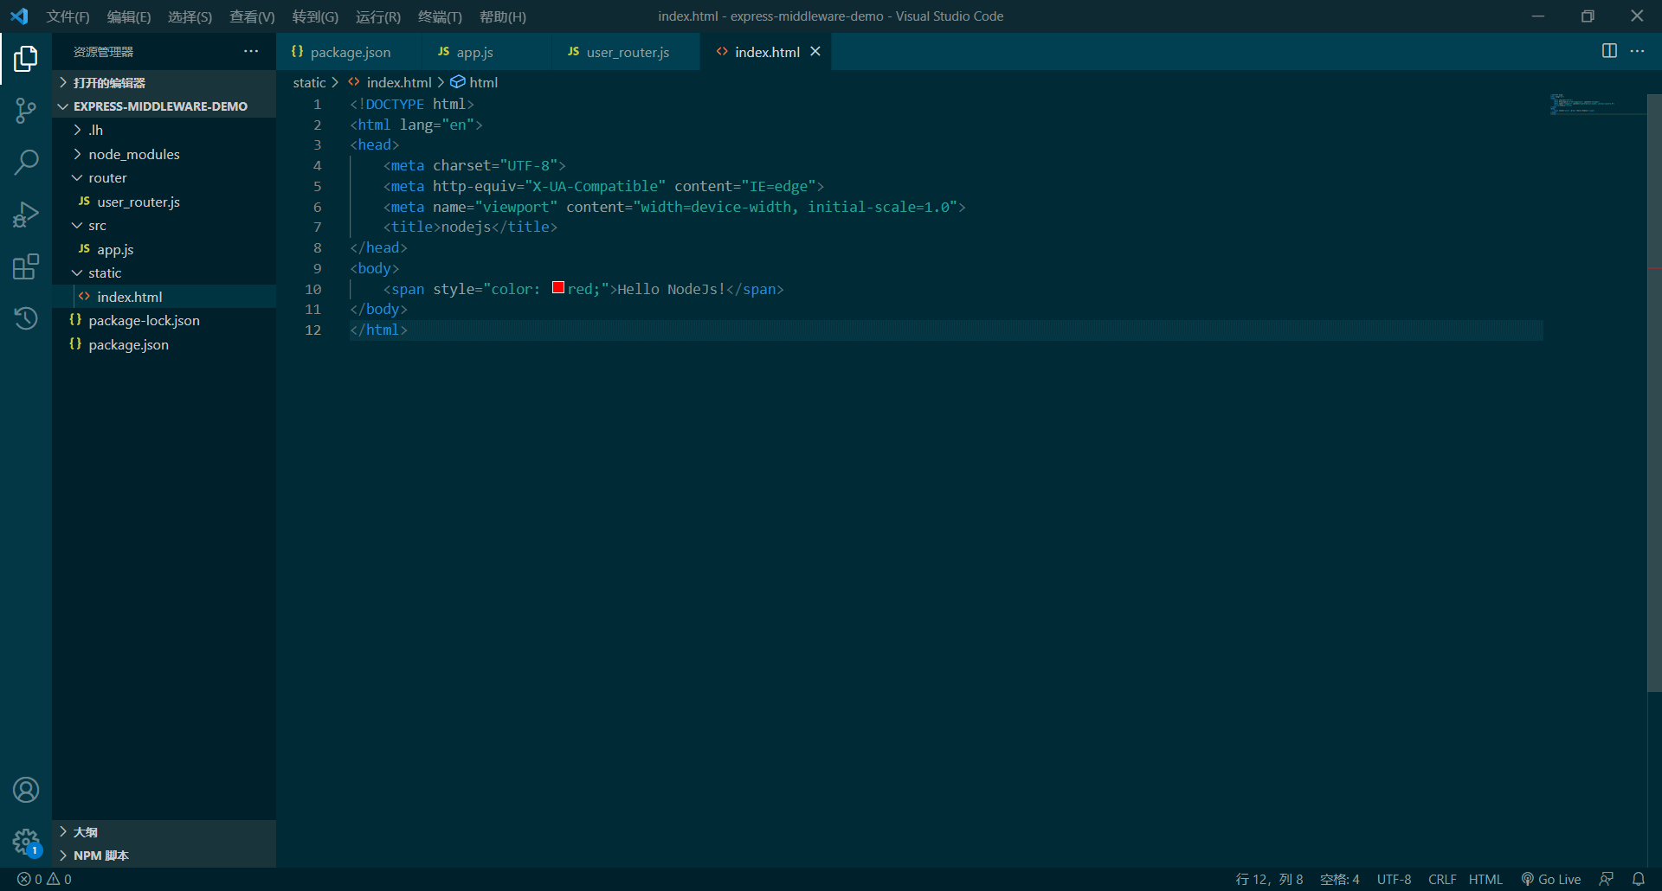Image resolution: width=1662 pixels, height=891 pixels.
Task: Open the Extensions view
Action: (x=26, y=266)
